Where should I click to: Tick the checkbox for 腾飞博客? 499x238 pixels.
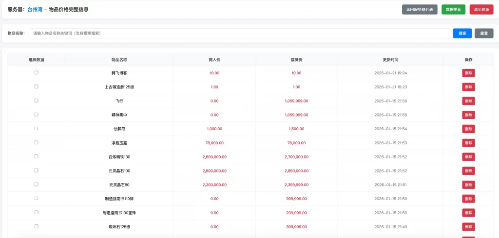coord(36,73)
